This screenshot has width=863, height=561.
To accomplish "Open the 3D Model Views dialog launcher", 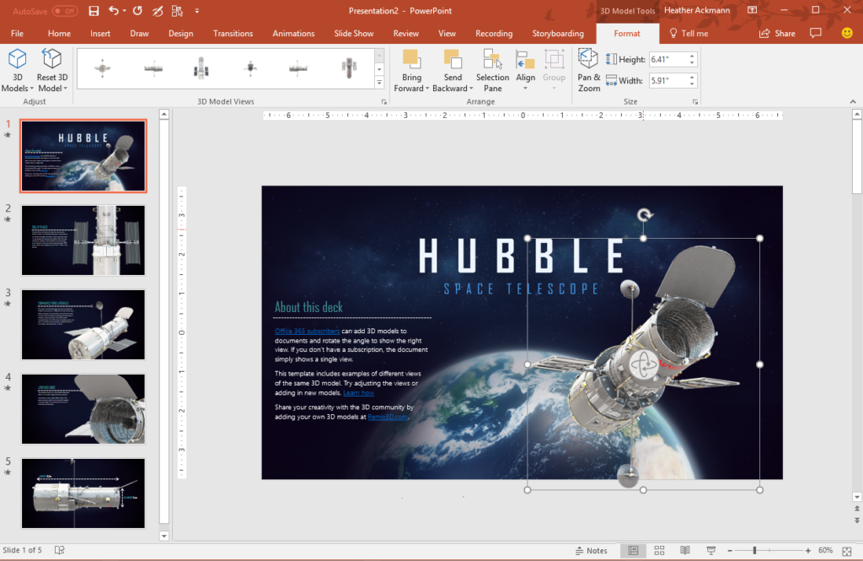I will [x=384, y=102].
